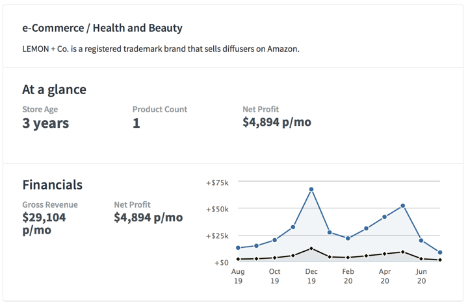The height and width of the screenshot is (305, 468).
Task: Click the +$25k axis label
Action: (x=217, y=236)
